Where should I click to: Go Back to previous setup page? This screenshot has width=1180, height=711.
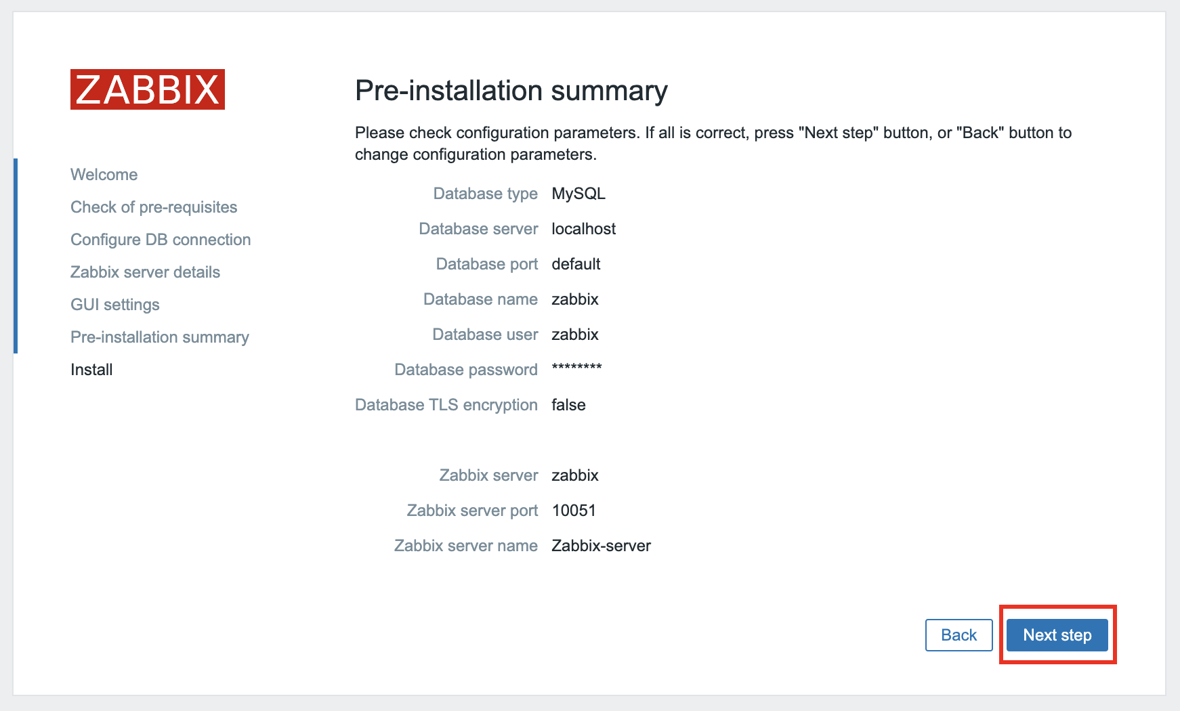(958, 635)
